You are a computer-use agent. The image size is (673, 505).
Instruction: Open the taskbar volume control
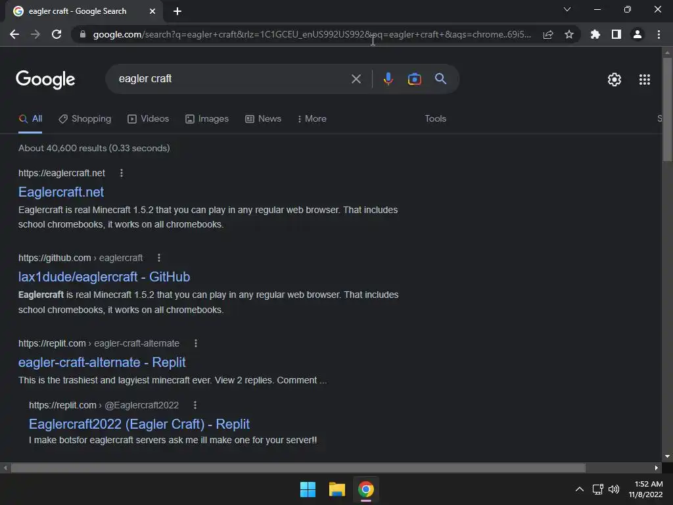(x=615, y=489)
